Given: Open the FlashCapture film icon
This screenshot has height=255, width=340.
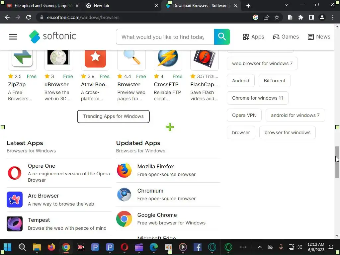Looking at the screenshot, I should [x=204, y=58].
